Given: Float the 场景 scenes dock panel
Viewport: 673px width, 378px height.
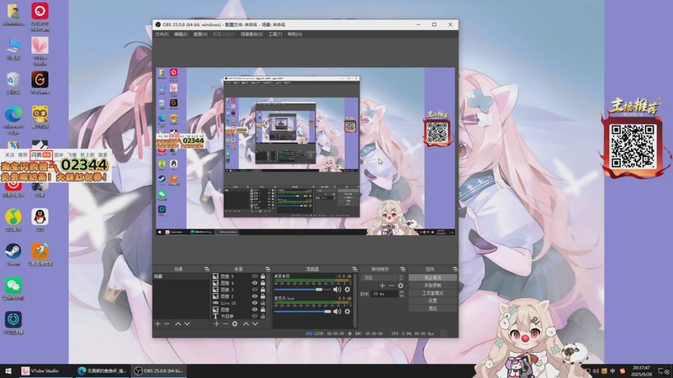Looking at the screenshot, I should tap(206, 269).
